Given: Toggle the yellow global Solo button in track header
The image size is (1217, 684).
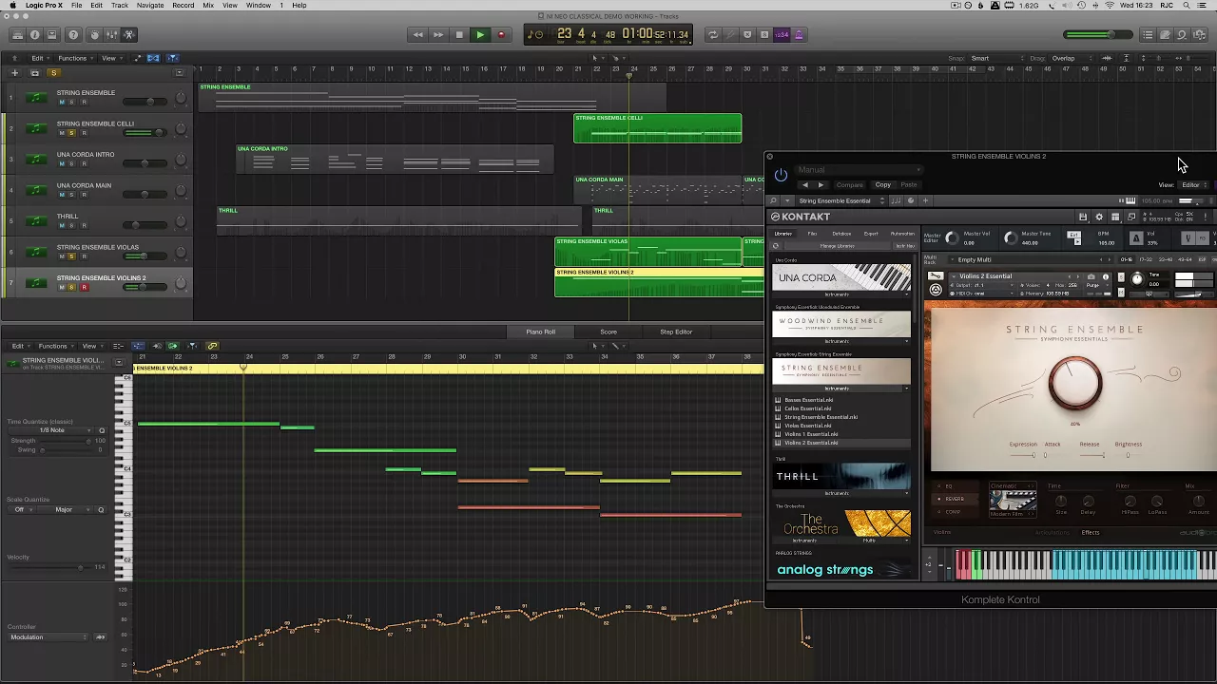Looking at the screenshot, I should click(x=53, y=72).
